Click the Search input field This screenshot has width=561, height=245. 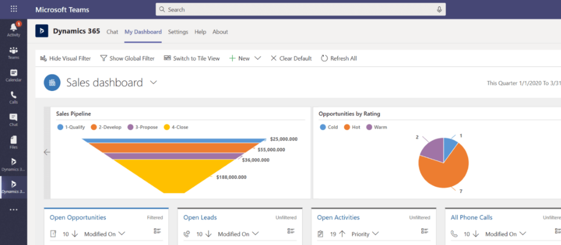[x=300, y=10]
